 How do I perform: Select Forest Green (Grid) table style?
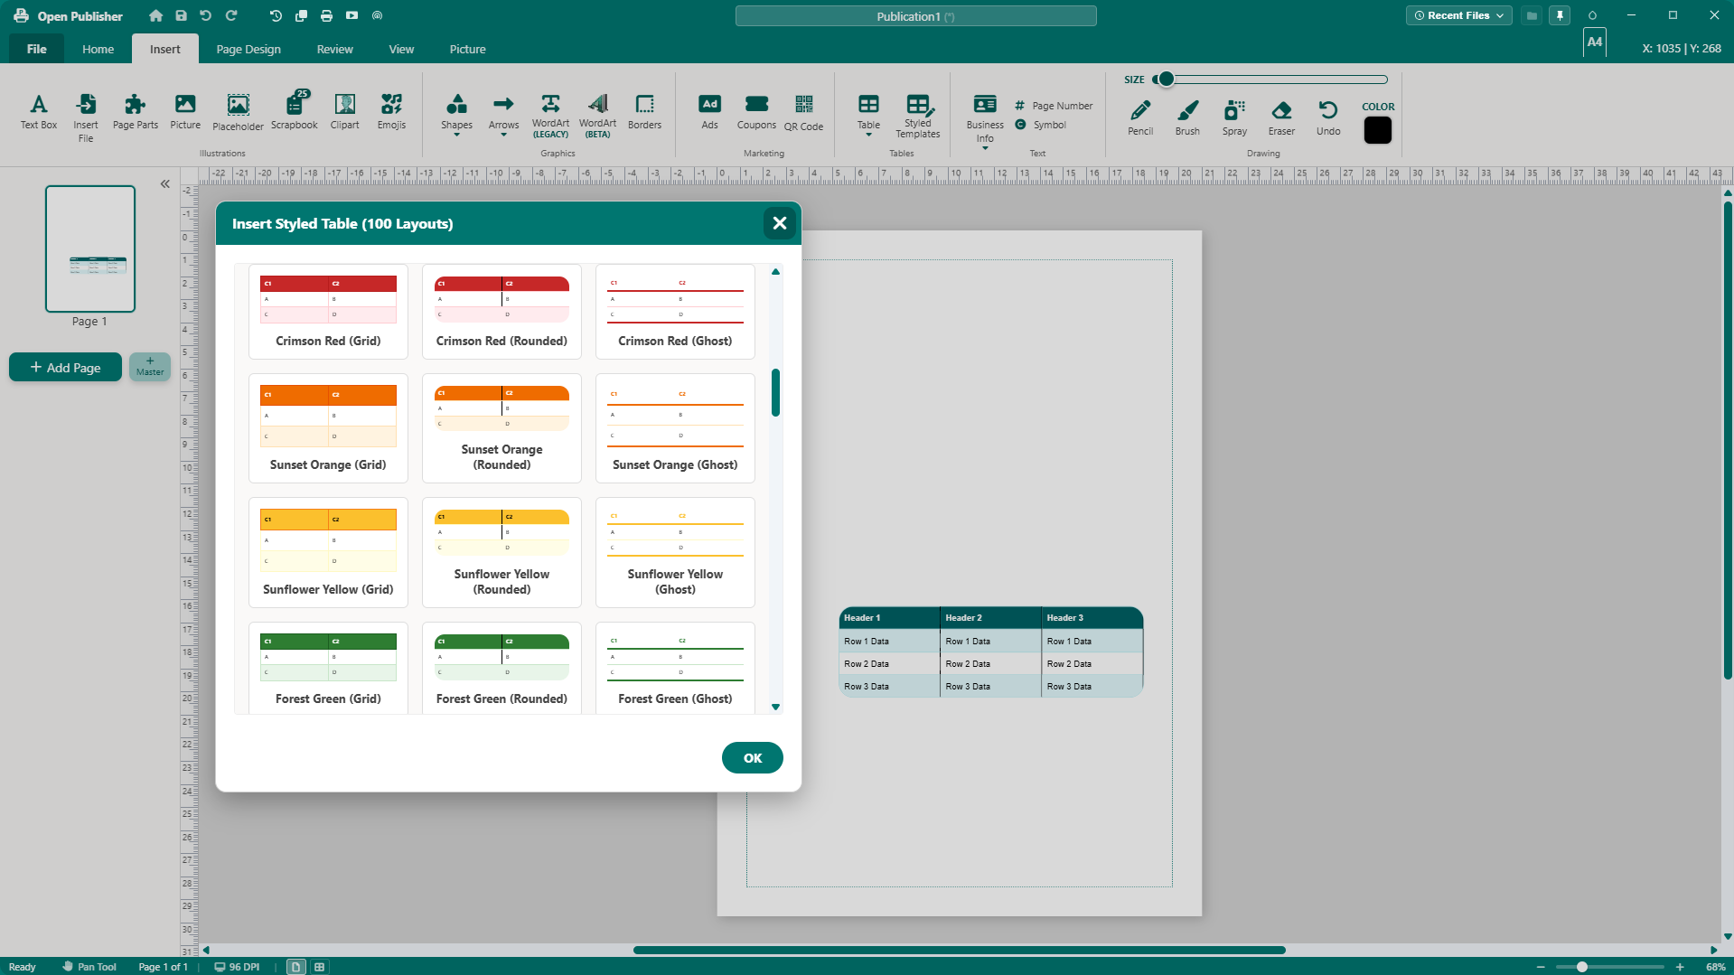click(328, 669)
